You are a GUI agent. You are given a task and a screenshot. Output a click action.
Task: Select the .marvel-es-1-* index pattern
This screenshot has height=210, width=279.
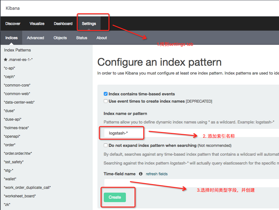pyautogui.click(x=21, y=60)
